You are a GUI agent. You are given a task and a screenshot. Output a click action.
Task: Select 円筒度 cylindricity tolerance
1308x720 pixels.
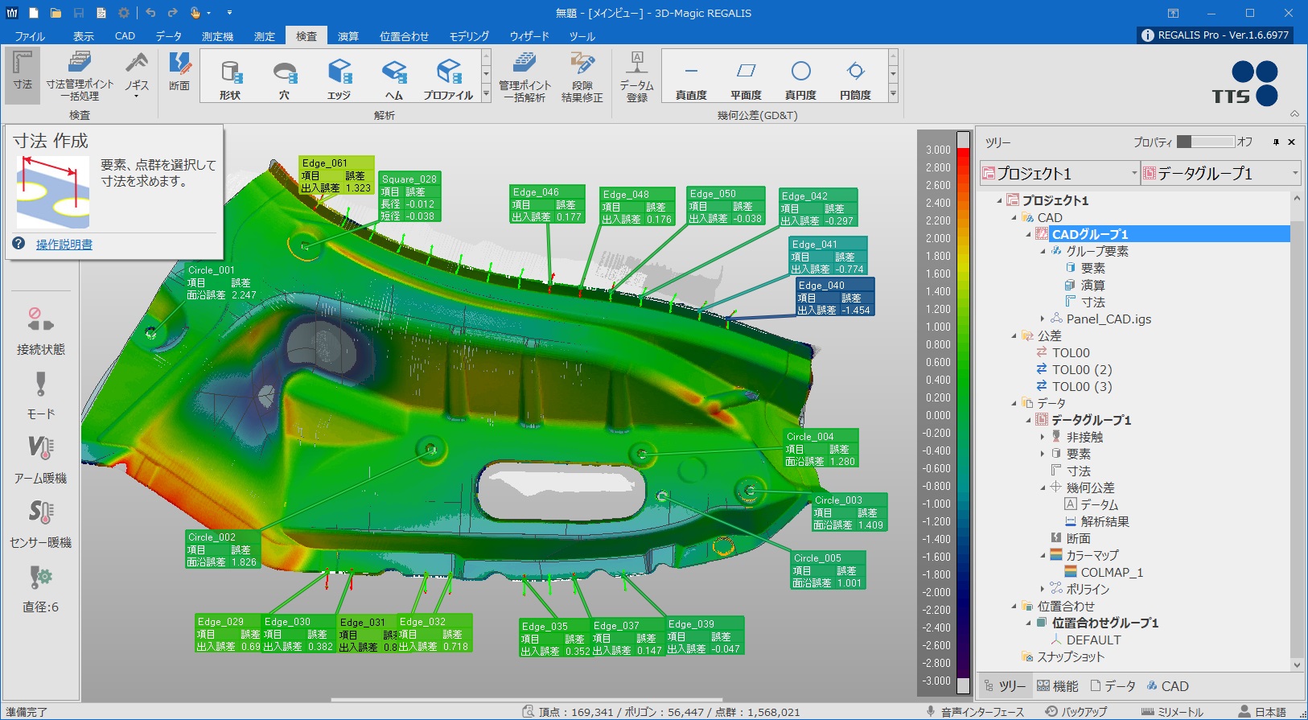855,79
